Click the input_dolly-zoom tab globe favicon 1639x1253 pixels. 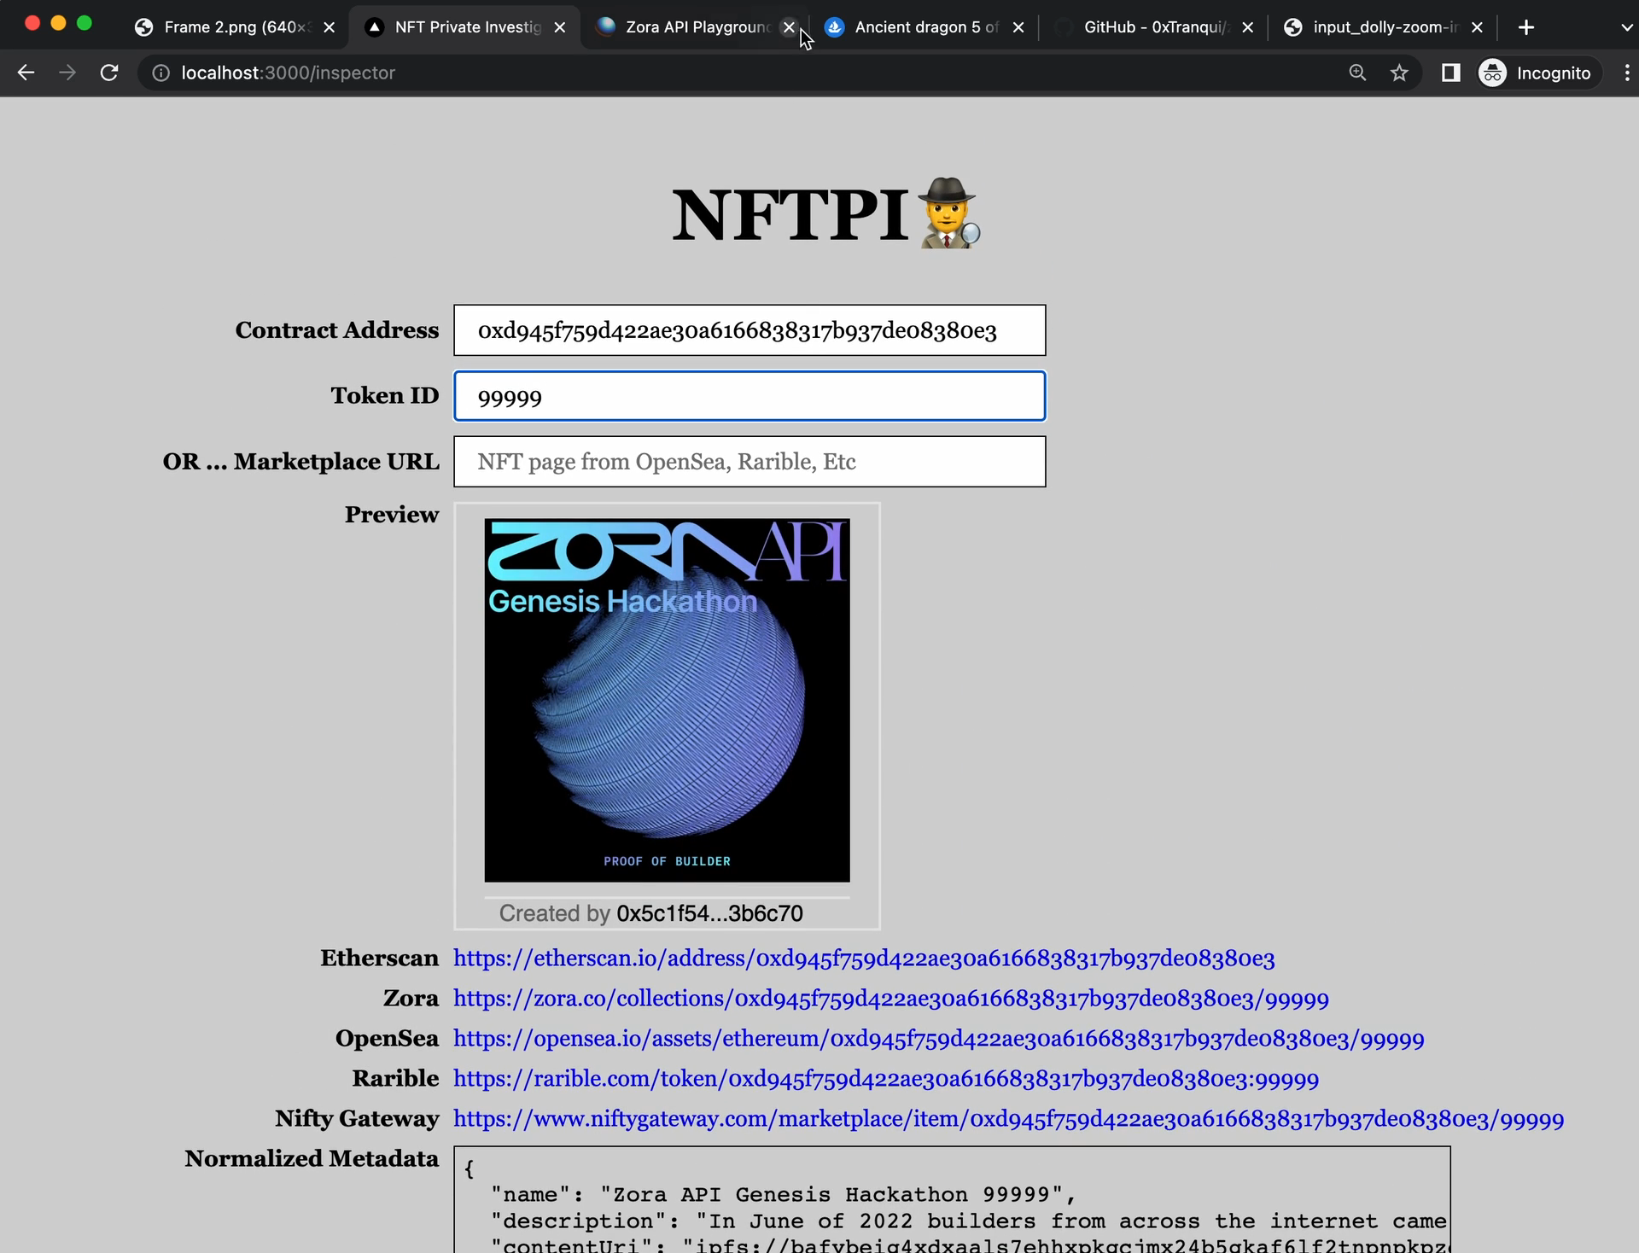[x=1293, y=27]
